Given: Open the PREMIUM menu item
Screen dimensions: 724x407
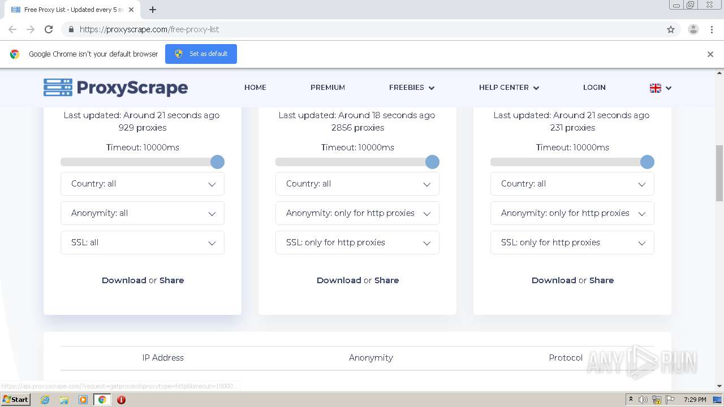Looking at the screenshot, I should (327, 88).
